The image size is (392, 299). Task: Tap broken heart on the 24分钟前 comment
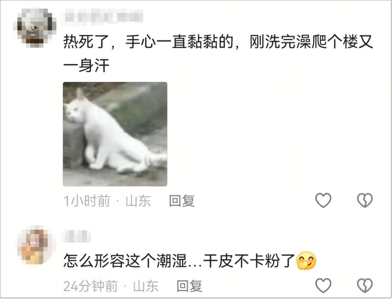[365, 285]
